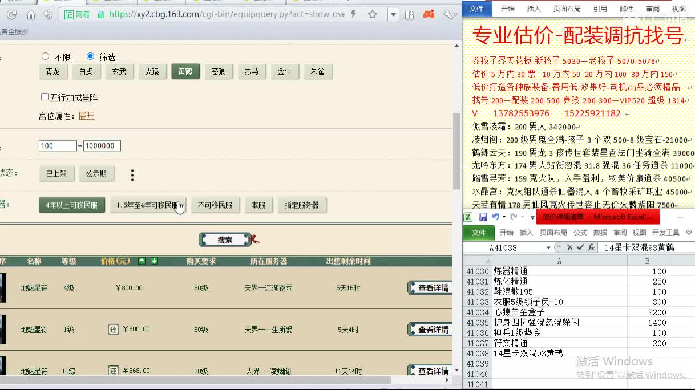Image resolution: width=695 pixels, height=390 pixels.
Task: Sort price ascending with green up arrow
Action: [142, 261]
